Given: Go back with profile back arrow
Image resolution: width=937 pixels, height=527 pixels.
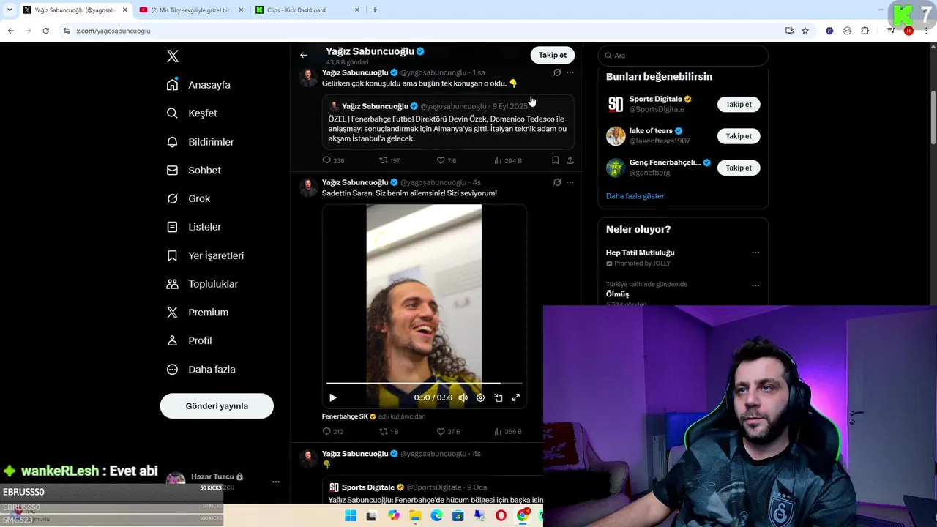Looking at the screenshot, I should [304, 55].
